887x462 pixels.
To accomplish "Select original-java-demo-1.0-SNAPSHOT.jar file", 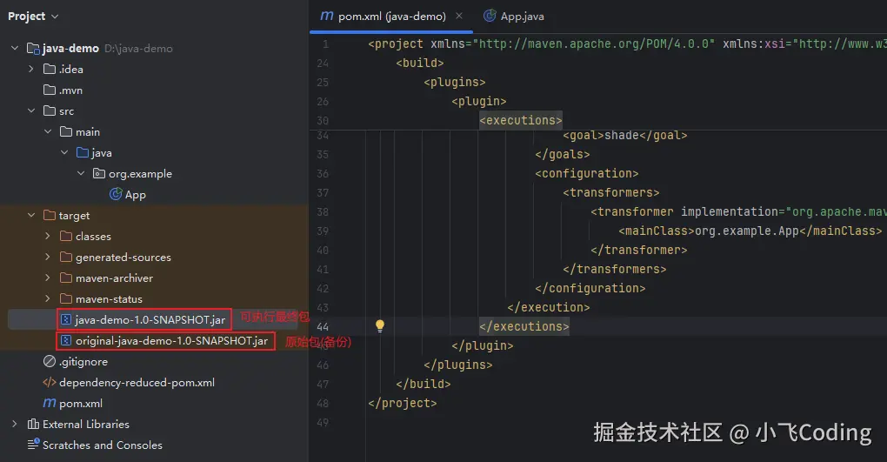I will pyautogui.click(x=171, y=341).
